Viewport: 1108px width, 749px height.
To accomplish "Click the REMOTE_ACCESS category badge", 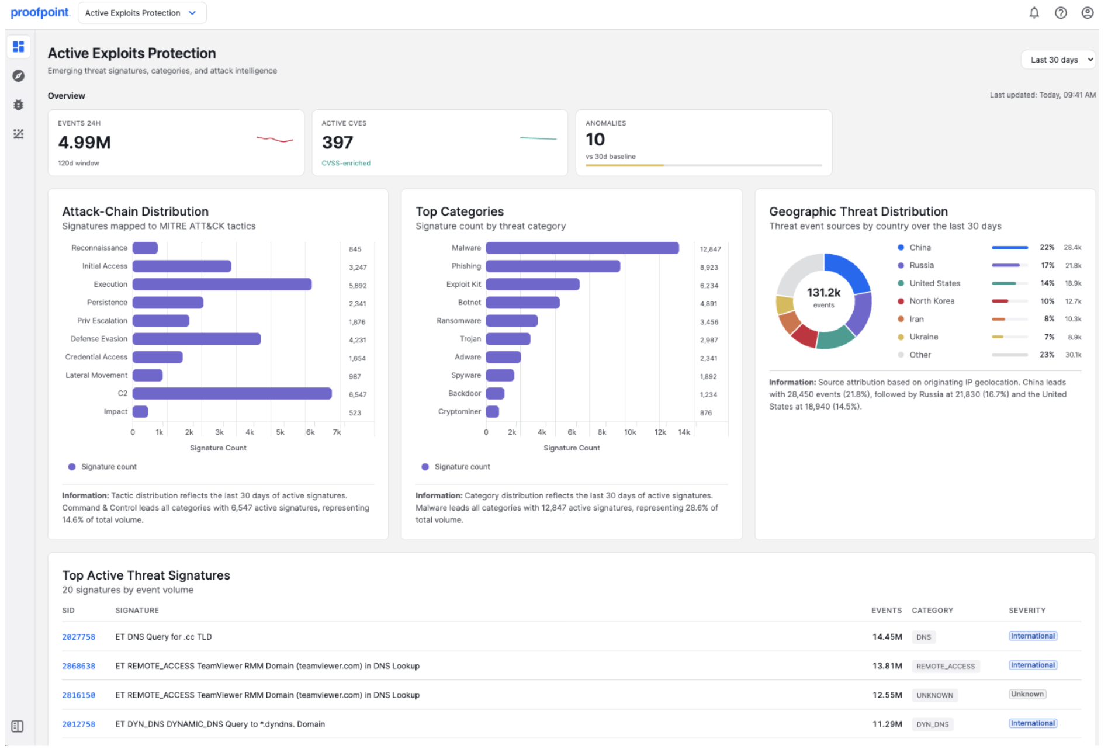I will (946, 667).
